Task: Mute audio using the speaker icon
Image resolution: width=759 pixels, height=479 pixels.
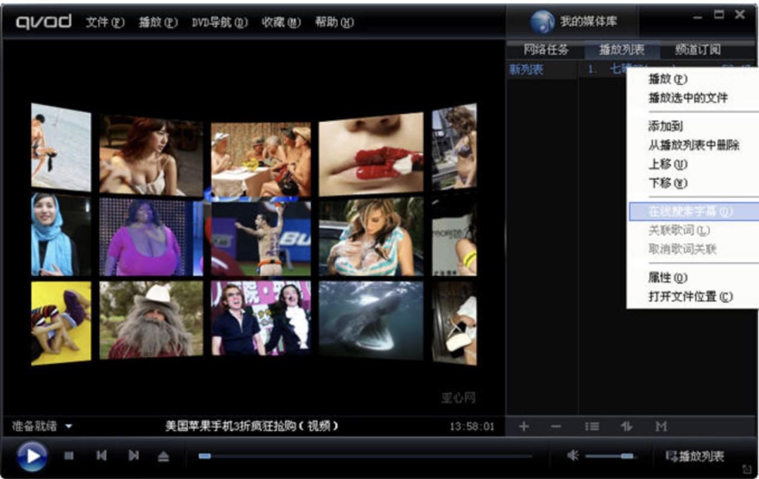Action: (x=572, y=456)
